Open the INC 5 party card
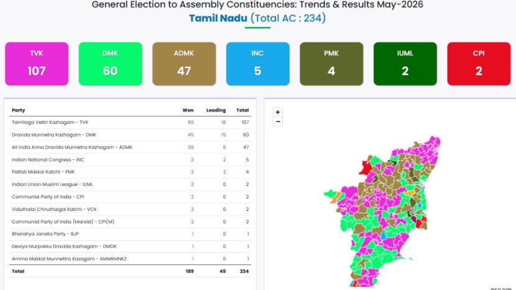This screenshot has width=516, height=290. pos(258,64)
